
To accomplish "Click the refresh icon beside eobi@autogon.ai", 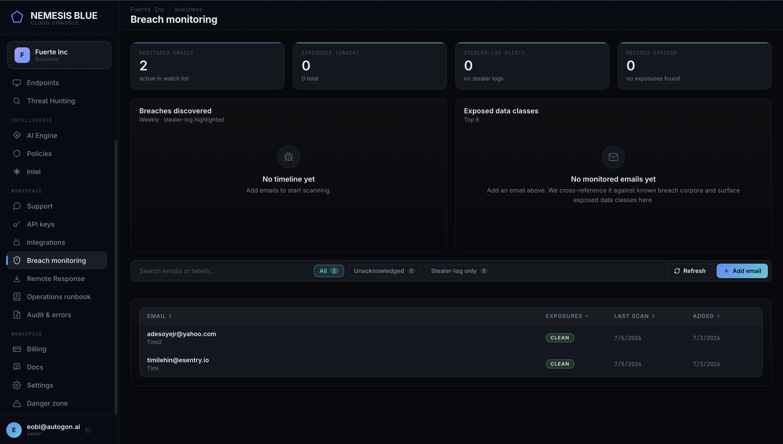I will click(x=88, y=430).
